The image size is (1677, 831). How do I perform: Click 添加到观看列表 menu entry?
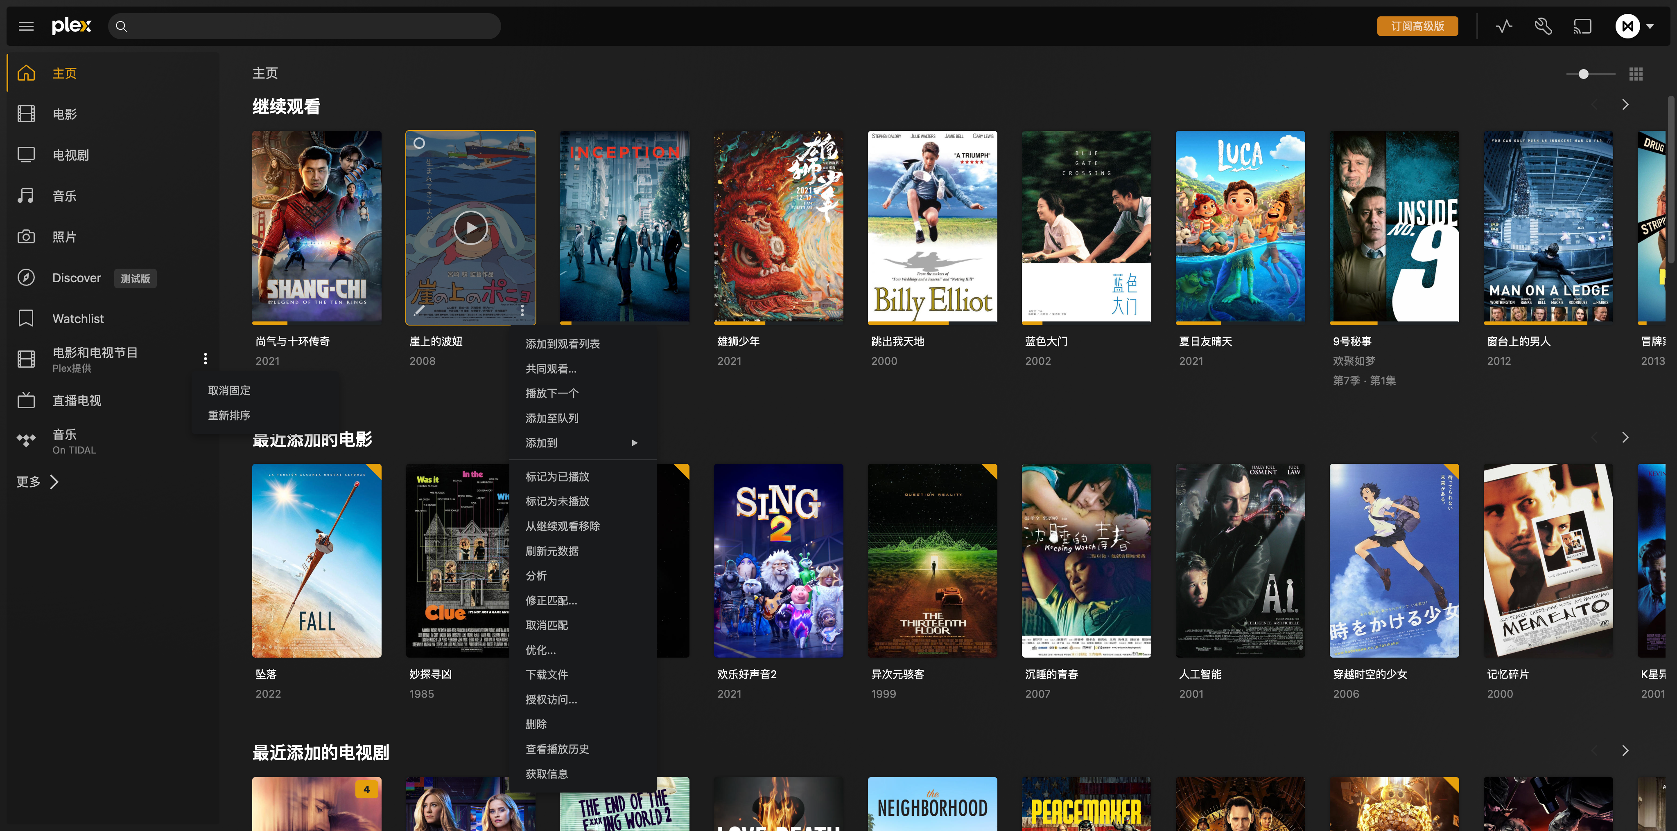pos(563,344)
